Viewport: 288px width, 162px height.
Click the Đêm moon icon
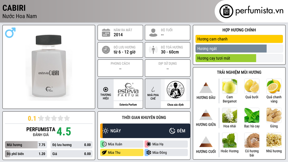[172, 131]
